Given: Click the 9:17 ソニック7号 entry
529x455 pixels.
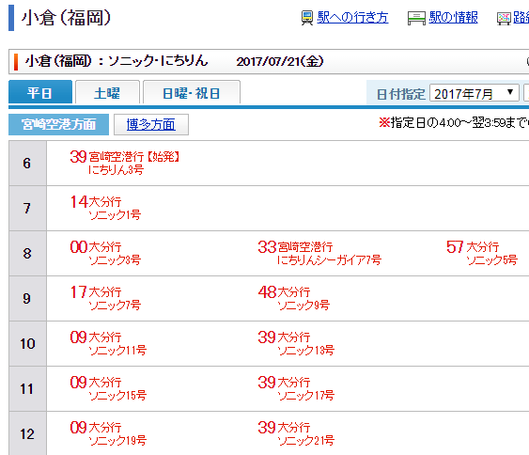Looking at the screenshot, I should pyautogui.click(x=105, y=298).
